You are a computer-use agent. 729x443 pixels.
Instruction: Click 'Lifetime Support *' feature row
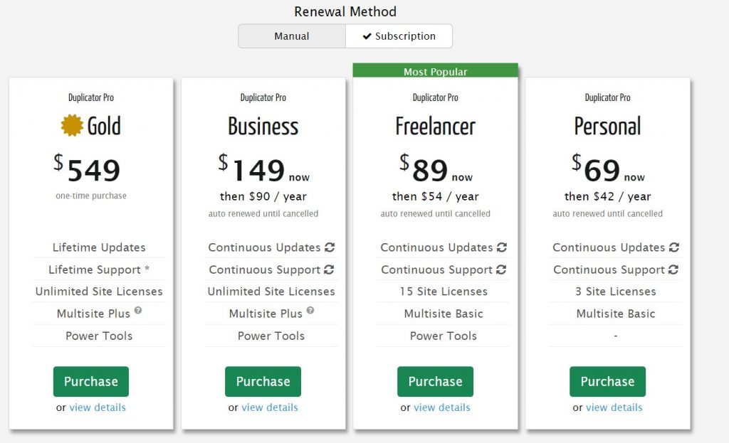99,269
